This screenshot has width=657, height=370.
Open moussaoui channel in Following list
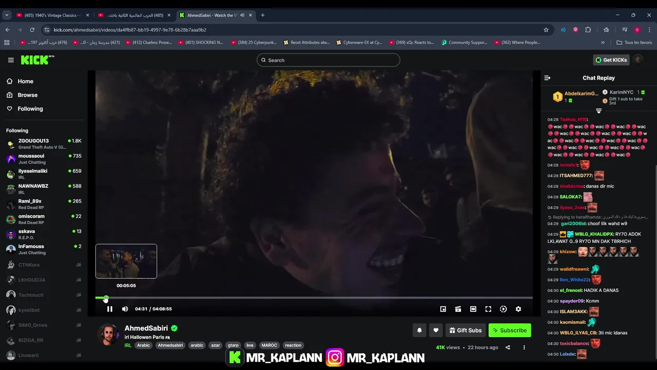[x=44, y=159]
